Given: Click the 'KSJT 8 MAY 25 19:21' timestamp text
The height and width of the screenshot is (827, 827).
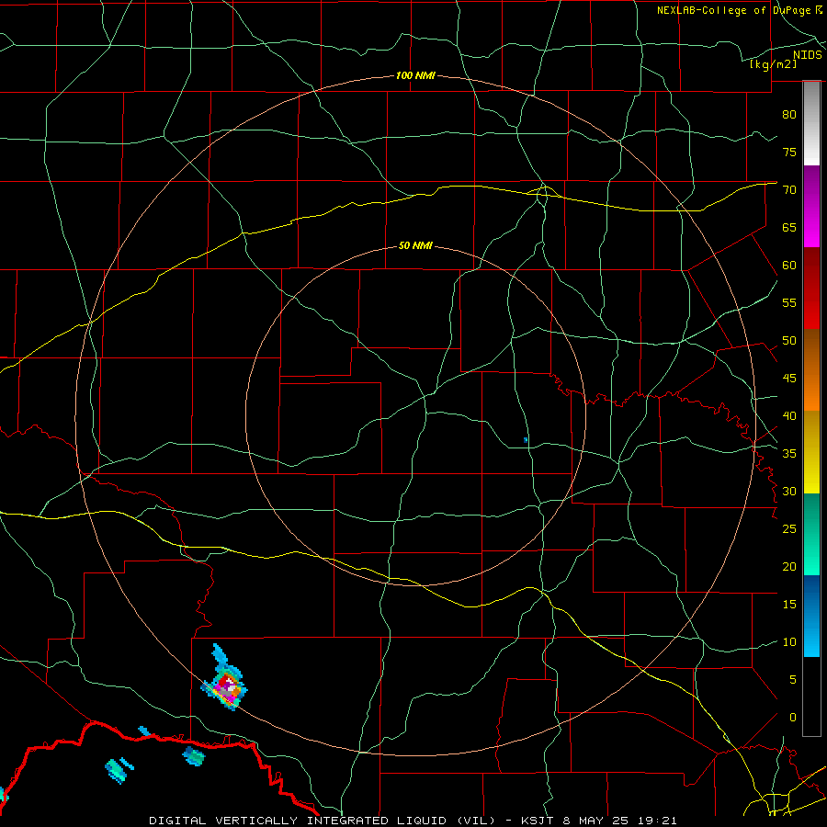Looking at the screenshot, I should click(x=598, y=821).
